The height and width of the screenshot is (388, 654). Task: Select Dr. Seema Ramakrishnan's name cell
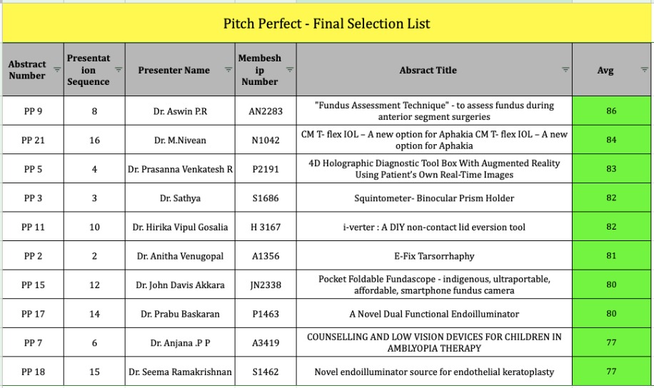pyautogui.click(x=180, y=372)
